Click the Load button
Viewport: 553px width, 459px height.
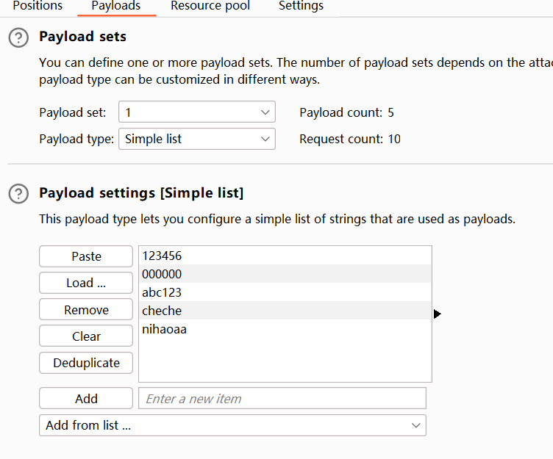pyautogui.click(x=86, y=283)
